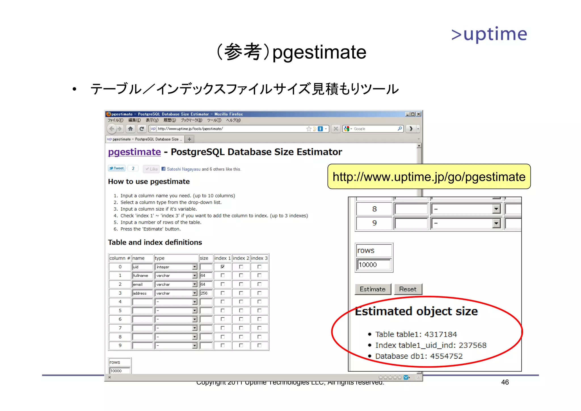This screenshot has height=411, width=581.
Task: Click size field for fullname row
Action: pyautogui.click(x=206, y=276)
